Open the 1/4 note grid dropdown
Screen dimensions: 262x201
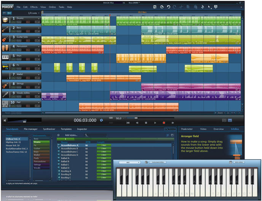pyautogui.click(x=34, y=13)
